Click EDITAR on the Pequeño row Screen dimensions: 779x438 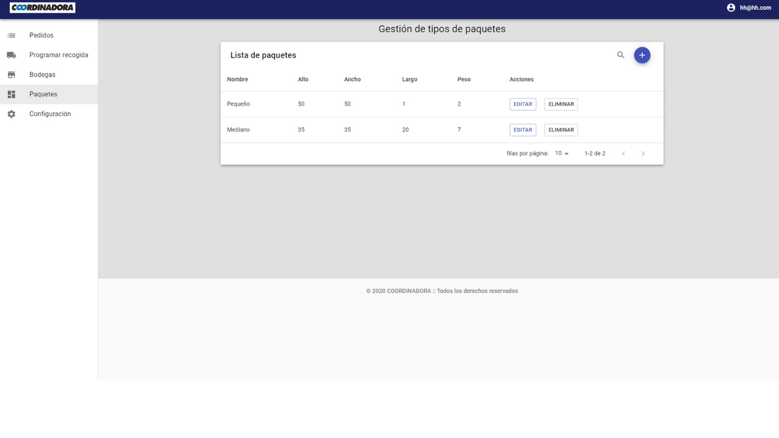click(522, 103)
